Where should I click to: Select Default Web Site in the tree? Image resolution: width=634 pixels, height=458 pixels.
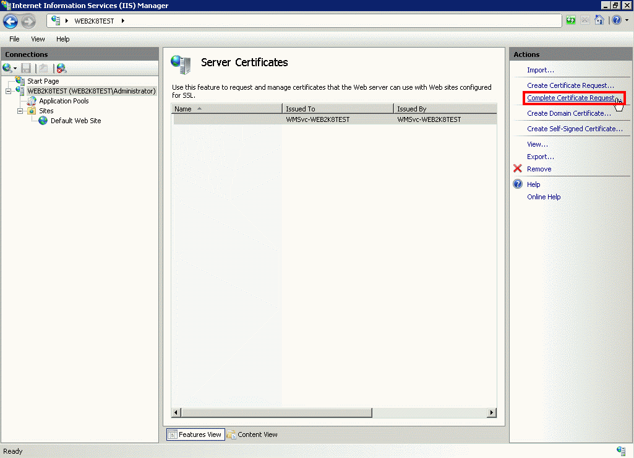click(x=75, y=121)
